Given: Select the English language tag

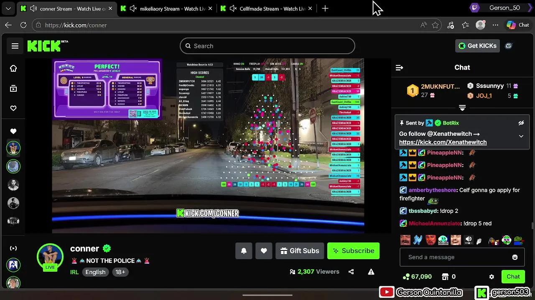Looking at the screenshot, I should 96,272.
